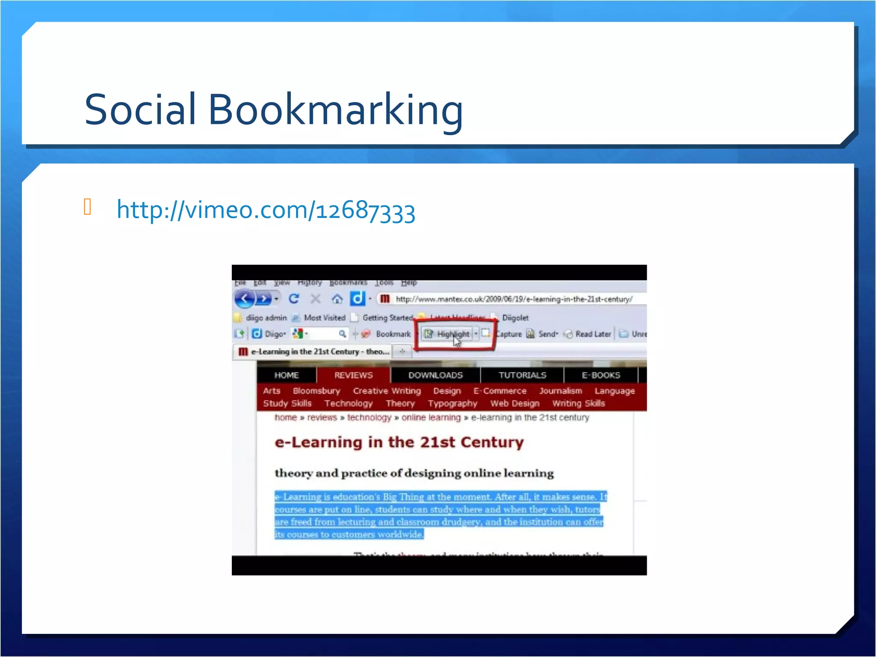Open a new tab with plus button
The image size is (876, 657).
[402, 352]
